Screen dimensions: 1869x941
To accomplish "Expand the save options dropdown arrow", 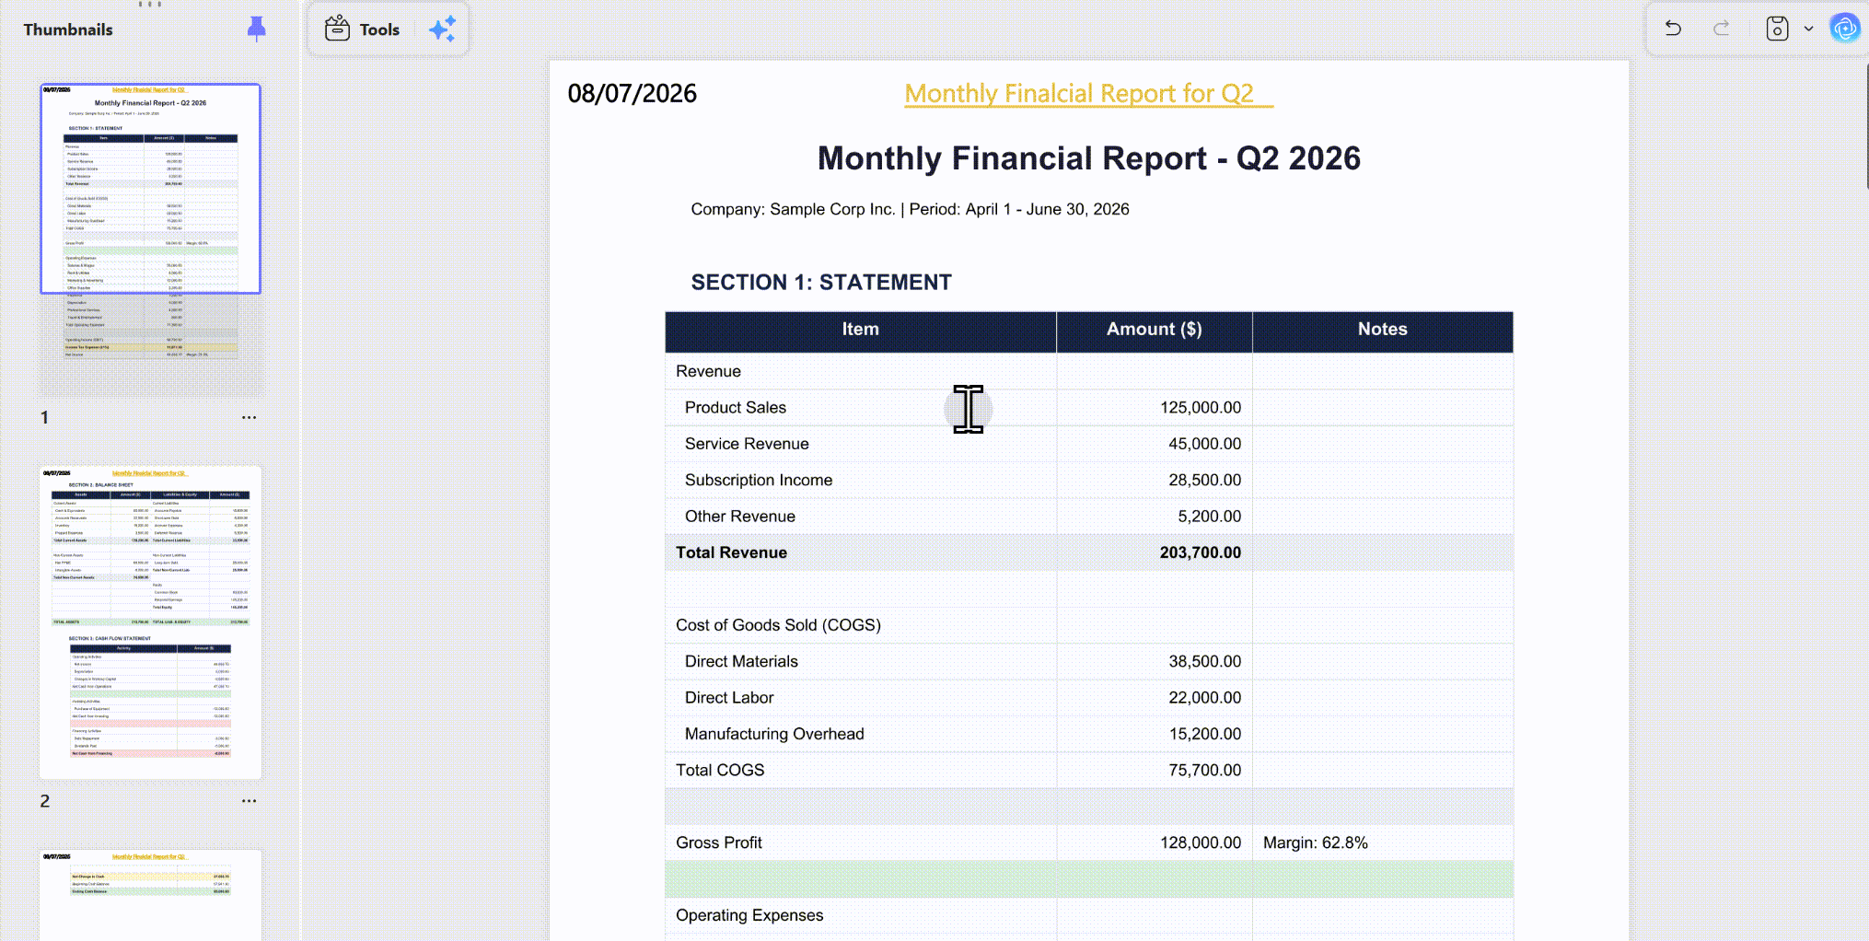I will (1808, 29).
